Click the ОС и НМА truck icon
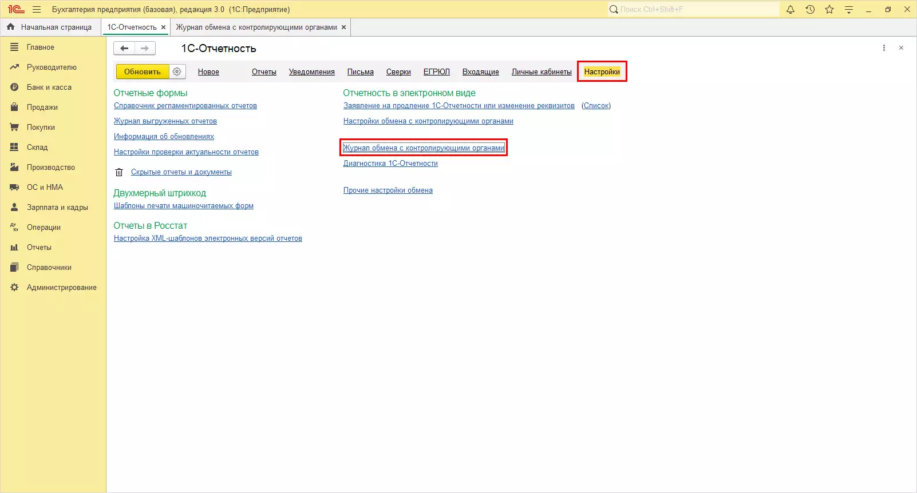Viewport: 917px width, 493px height. click(x=14, y=187)
